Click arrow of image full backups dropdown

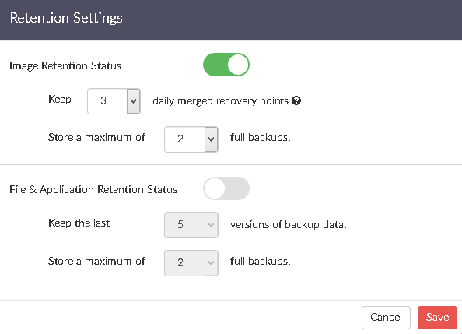coord(212,139)
